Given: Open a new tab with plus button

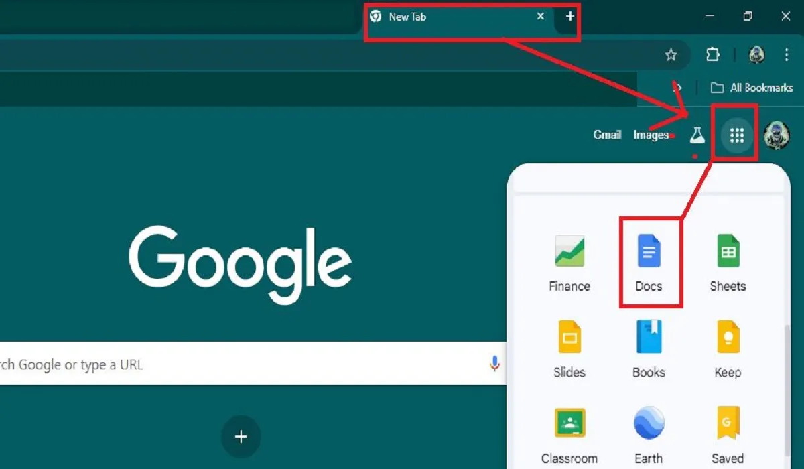Looking at the screenshot, I should 570,17.
